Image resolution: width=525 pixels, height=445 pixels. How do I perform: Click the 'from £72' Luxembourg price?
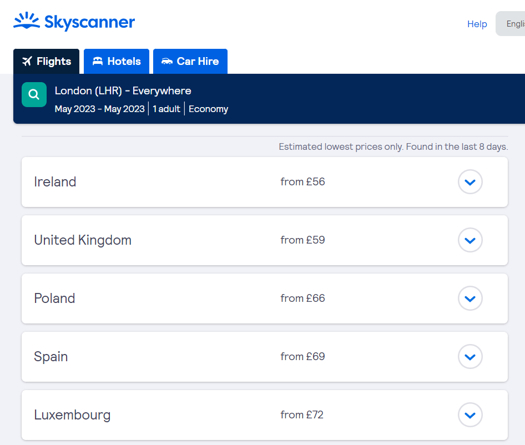click(x=302, y=415)
